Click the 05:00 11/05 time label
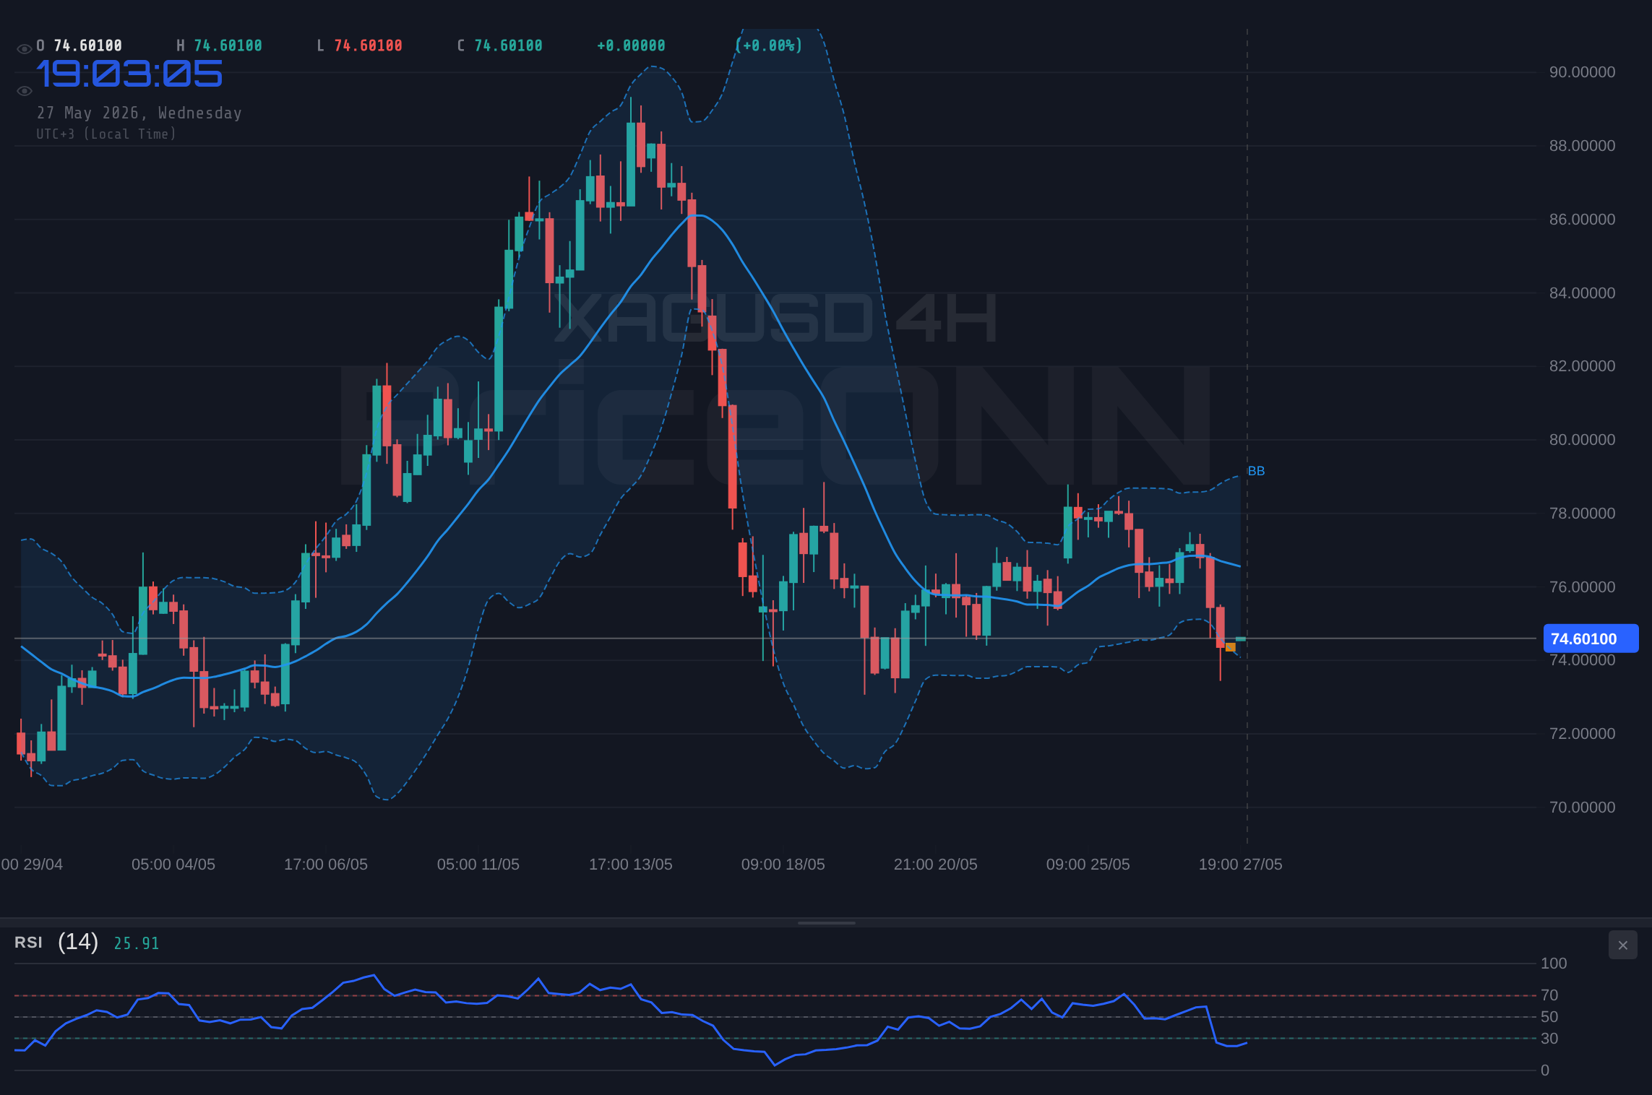The width and height of the screenshot is (1652, 1095). coord(478,865)
